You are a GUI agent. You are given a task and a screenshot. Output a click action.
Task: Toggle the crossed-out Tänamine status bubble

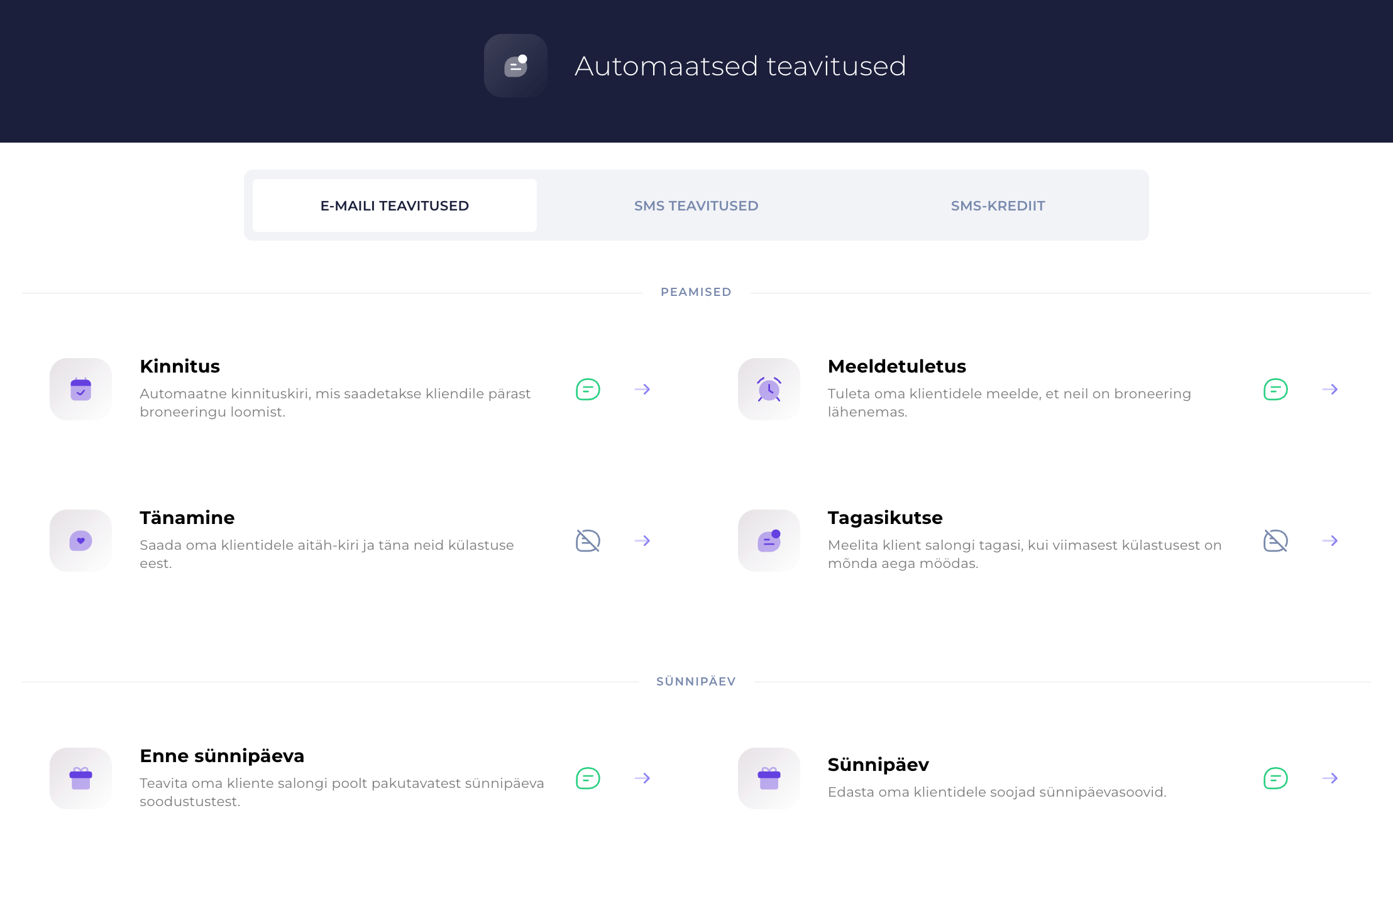click(x=588, y=541)
